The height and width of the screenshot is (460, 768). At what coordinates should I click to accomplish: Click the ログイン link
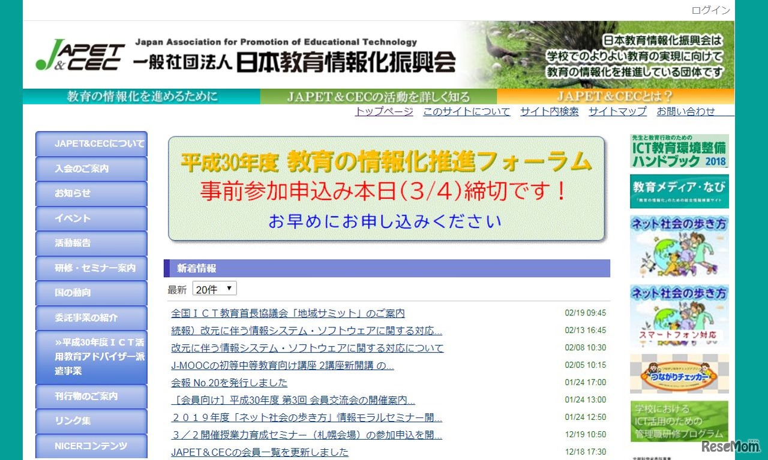coord(710,10)
